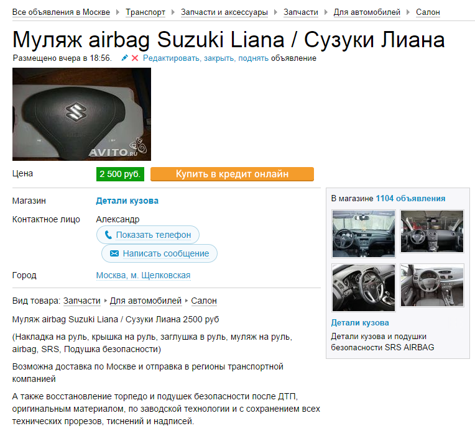
Task: Open Салон under Вид товара
Action: pyautogui.click(x=204, y=301)
